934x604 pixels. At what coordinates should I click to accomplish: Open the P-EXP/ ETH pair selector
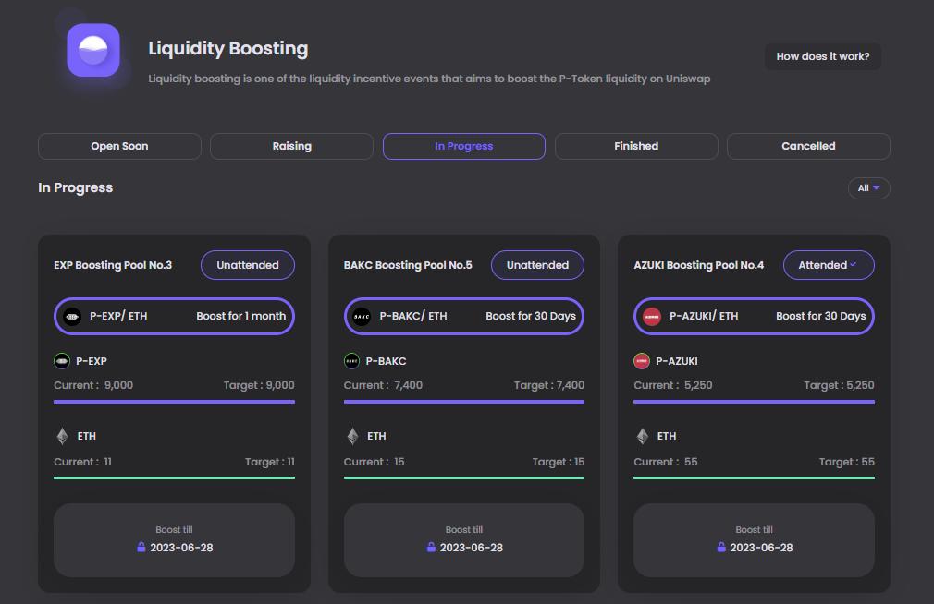pos(174,316)
